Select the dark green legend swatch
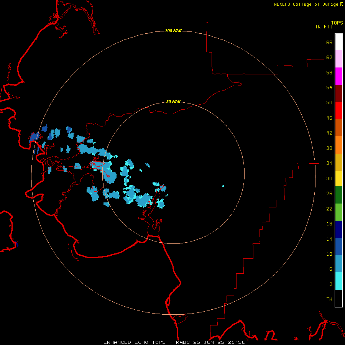Viewport: 345px width, 345px height. [x=338, y=195]
